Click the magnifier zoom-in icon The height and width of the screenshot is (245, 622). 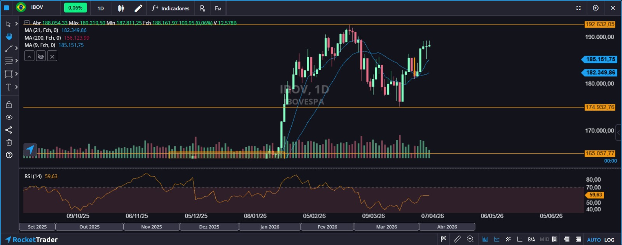(470, 239)
